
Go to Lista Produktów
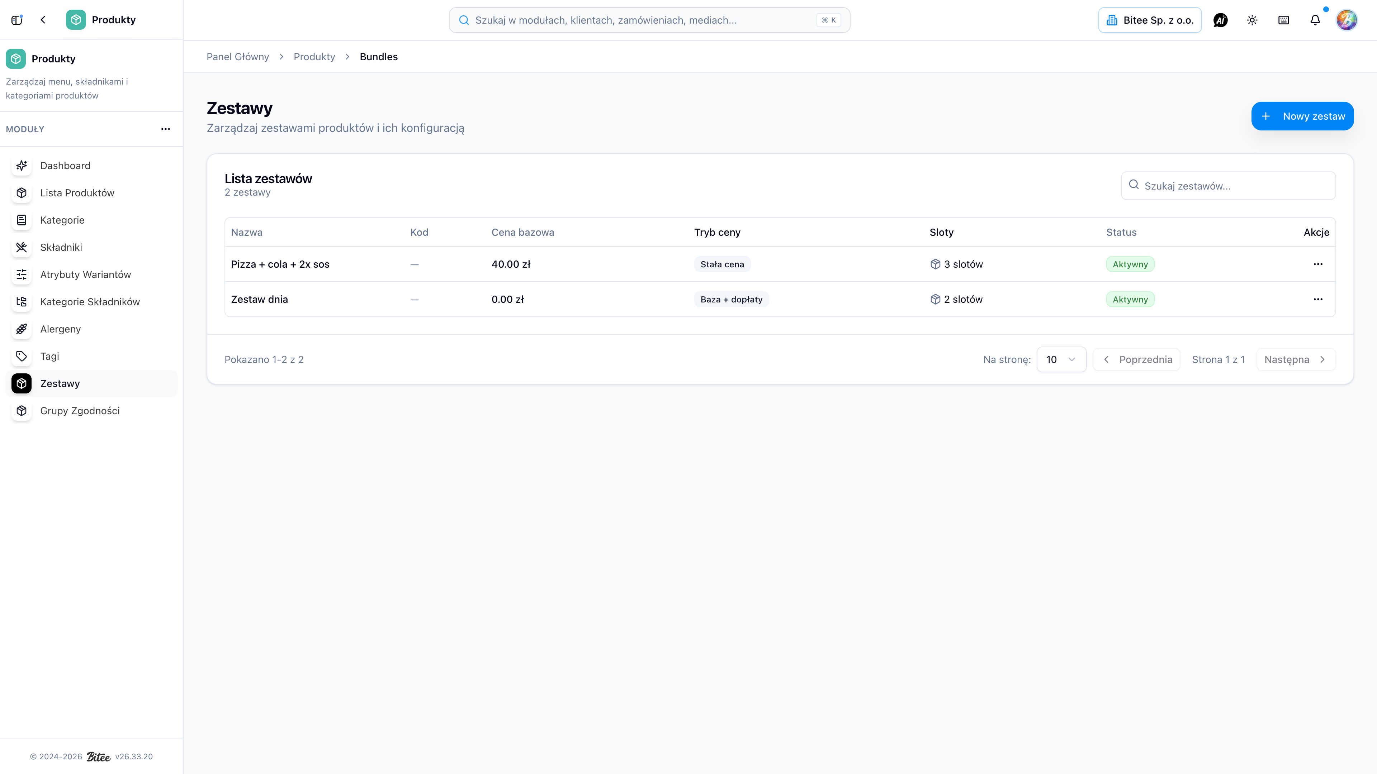point(91,193)
